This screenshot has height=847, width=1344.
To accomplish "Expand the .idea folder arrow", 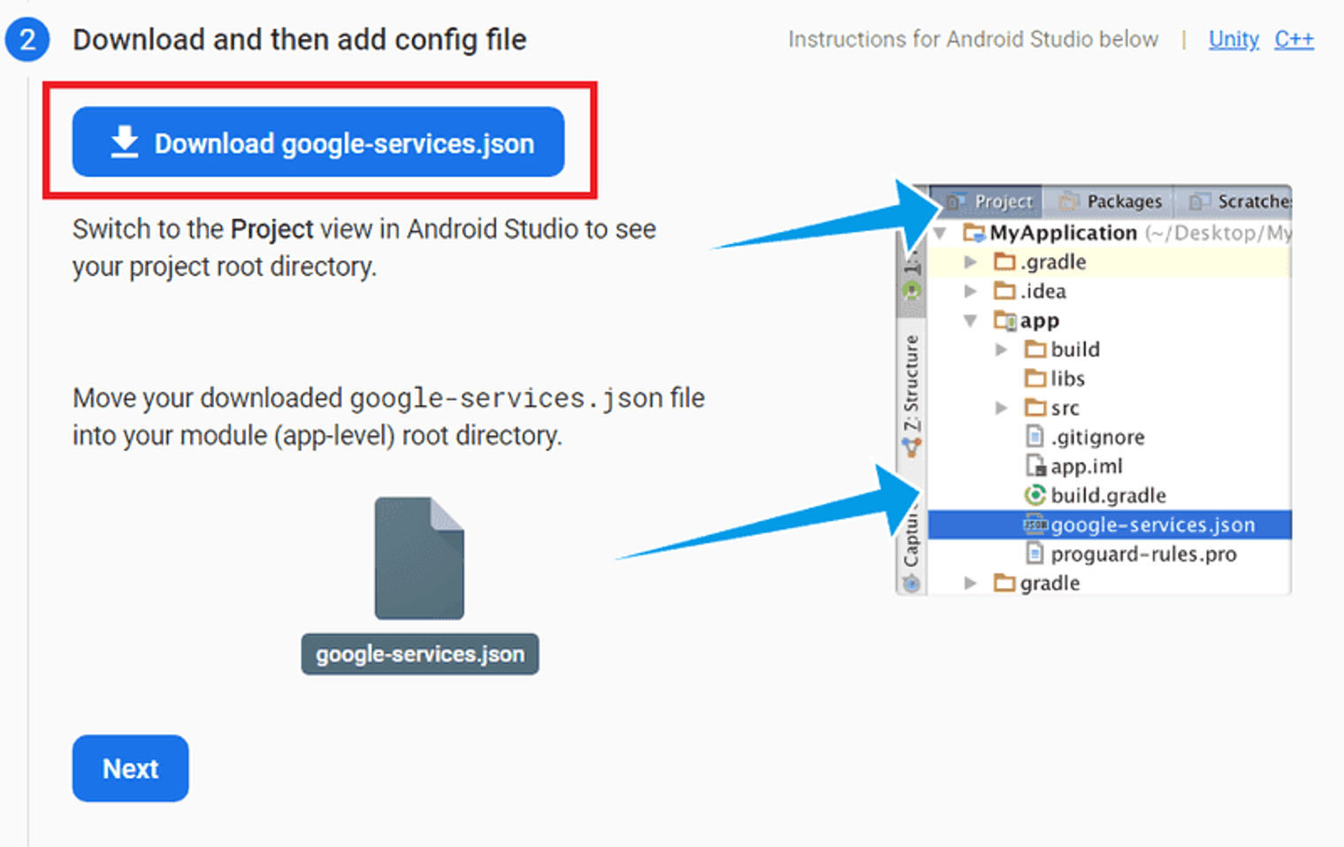I will [970, 291].
